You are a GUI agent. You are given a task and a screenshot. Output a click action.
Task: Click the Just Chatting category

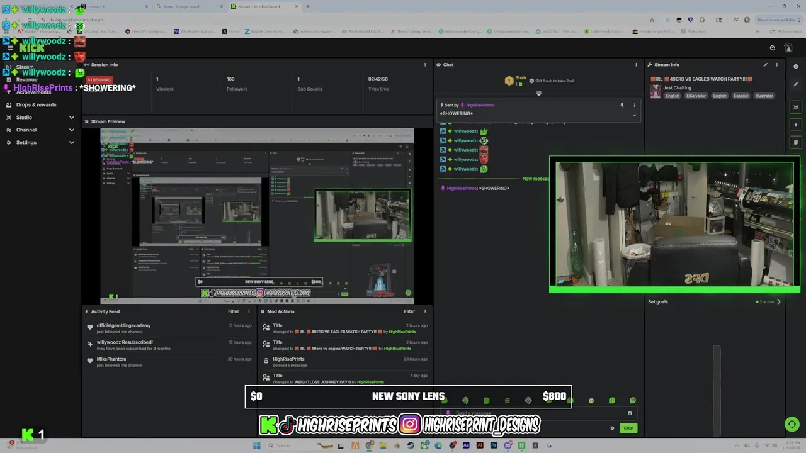(x=677, y=88)
